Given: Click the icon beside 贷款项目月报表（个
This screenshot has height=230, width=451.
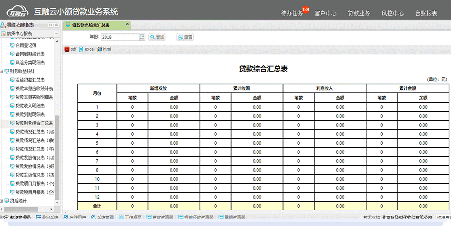Looking at the screenshot, I should 12,183.
